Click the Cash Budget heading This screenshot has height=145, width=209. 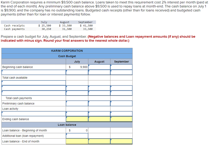point(67,56)
